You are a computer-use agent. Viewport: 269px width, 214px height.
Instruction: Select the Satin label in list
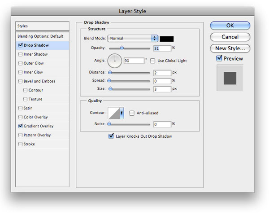pyautogui.click(x=28, y=108)
